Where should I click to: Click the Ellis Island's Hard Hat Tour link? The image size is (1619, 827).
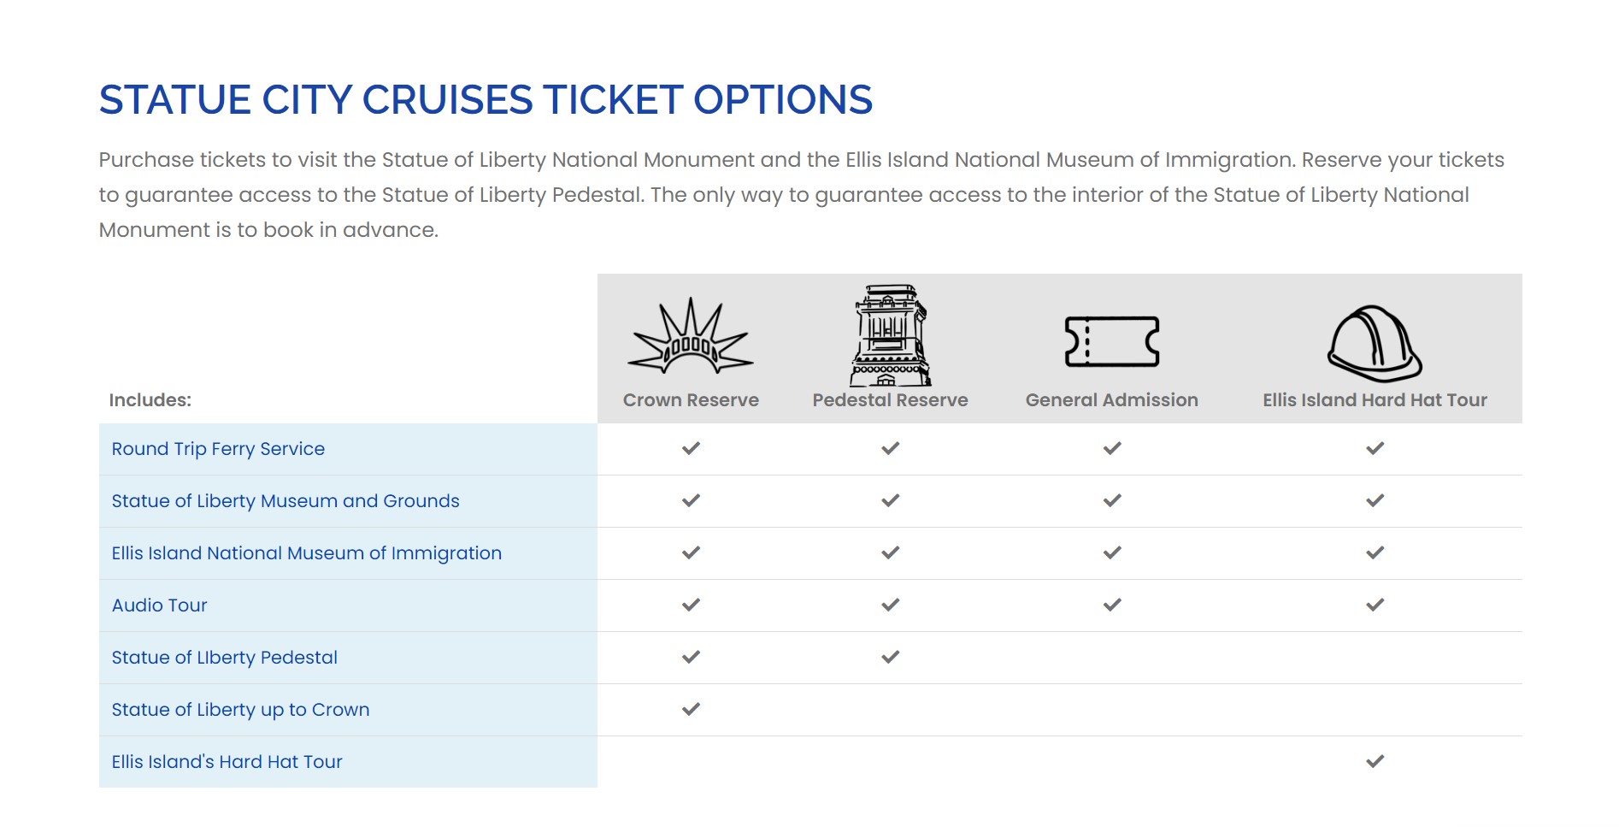tap(227, 762)
